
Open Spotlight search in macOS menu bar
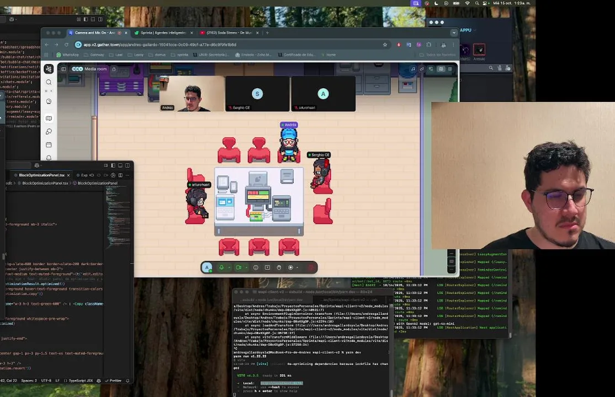(x=477, y=3)
